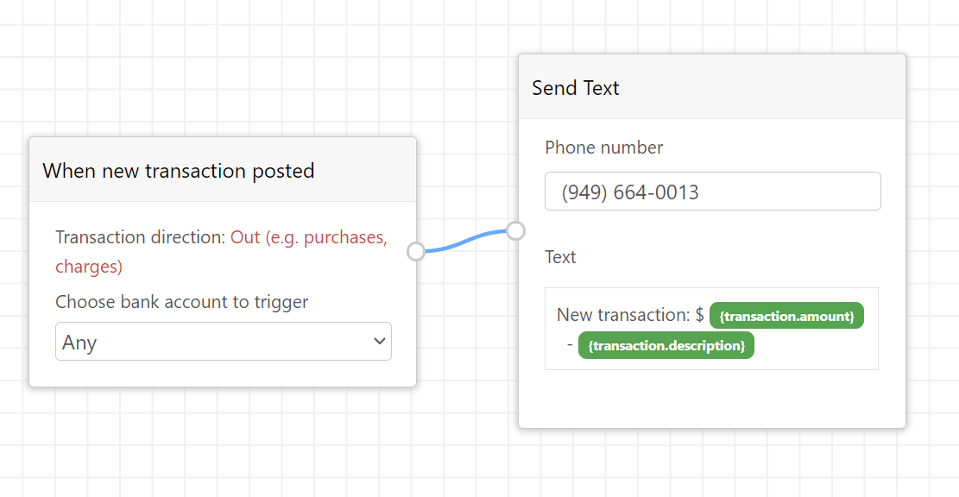Viewport: 959px width, 497px height.
Task: Click the 'New transaction: $' text in message
Action: click(x=630, y=315)
